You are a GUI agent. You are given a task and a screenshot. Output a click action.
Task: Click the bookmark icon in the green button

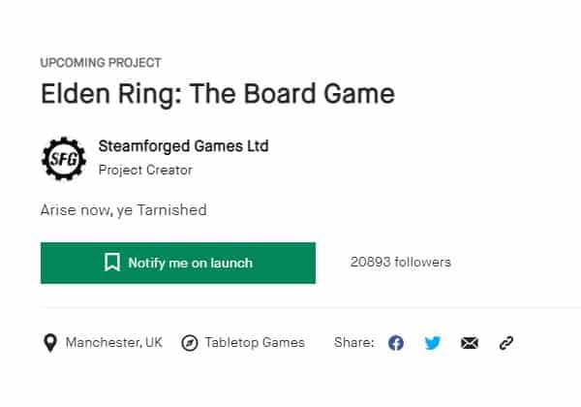point(112,263)
